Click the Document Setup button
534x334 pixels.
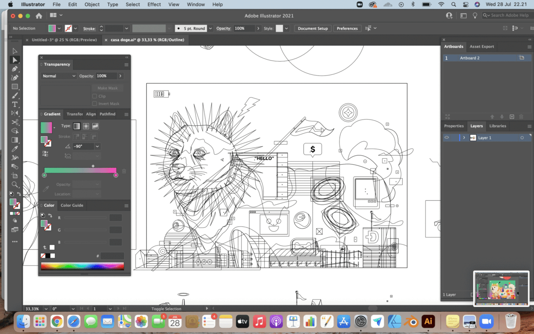click(313, 28)
